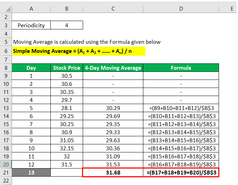Click the Formula header cell

click(181, 68)
